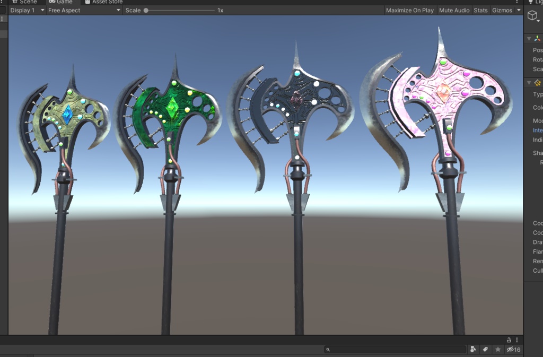The width and height of the screenshot is (543, 357).
Task: Click the label/tag icon in the bottom toolbar
Action: coord(485,349)
